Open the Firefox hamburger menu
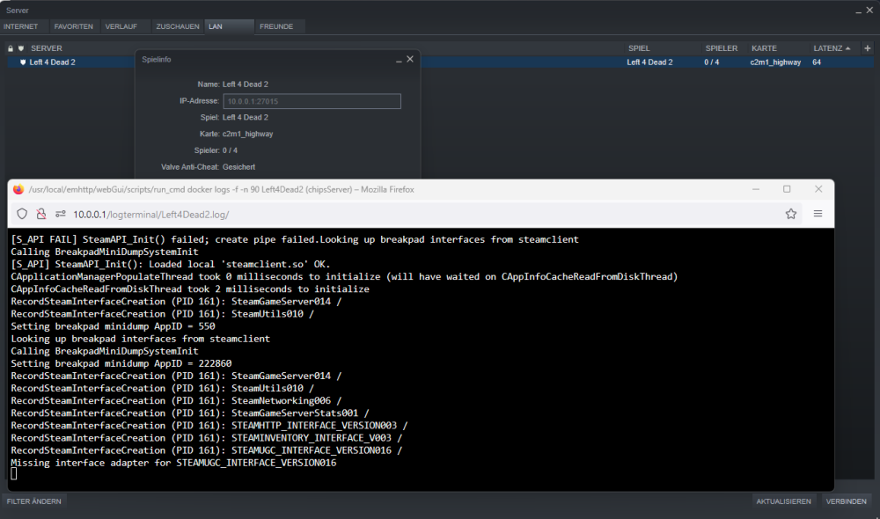Image resolution: width=880 pixels, height=519 pixels. click(x=818, y=214)
